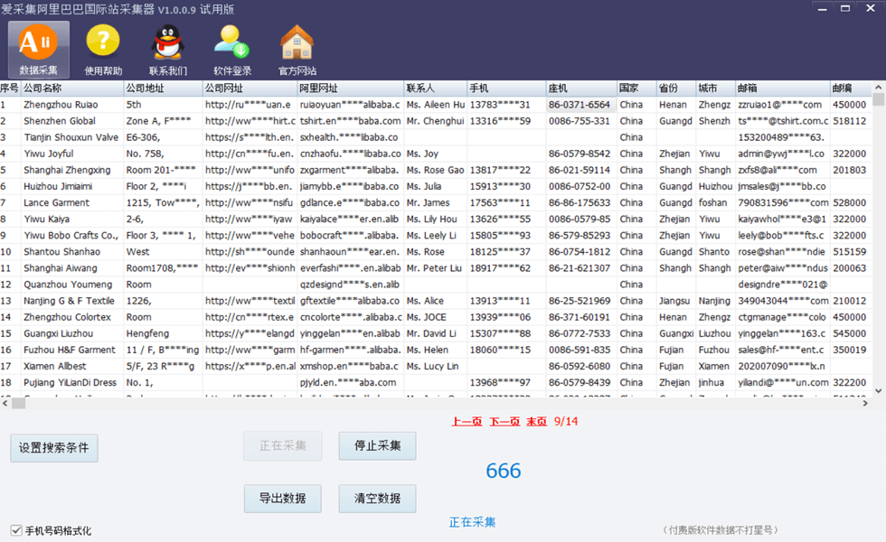Click contact cell Mr. Peter Liu
886x542 pixels.
point(436,268)
